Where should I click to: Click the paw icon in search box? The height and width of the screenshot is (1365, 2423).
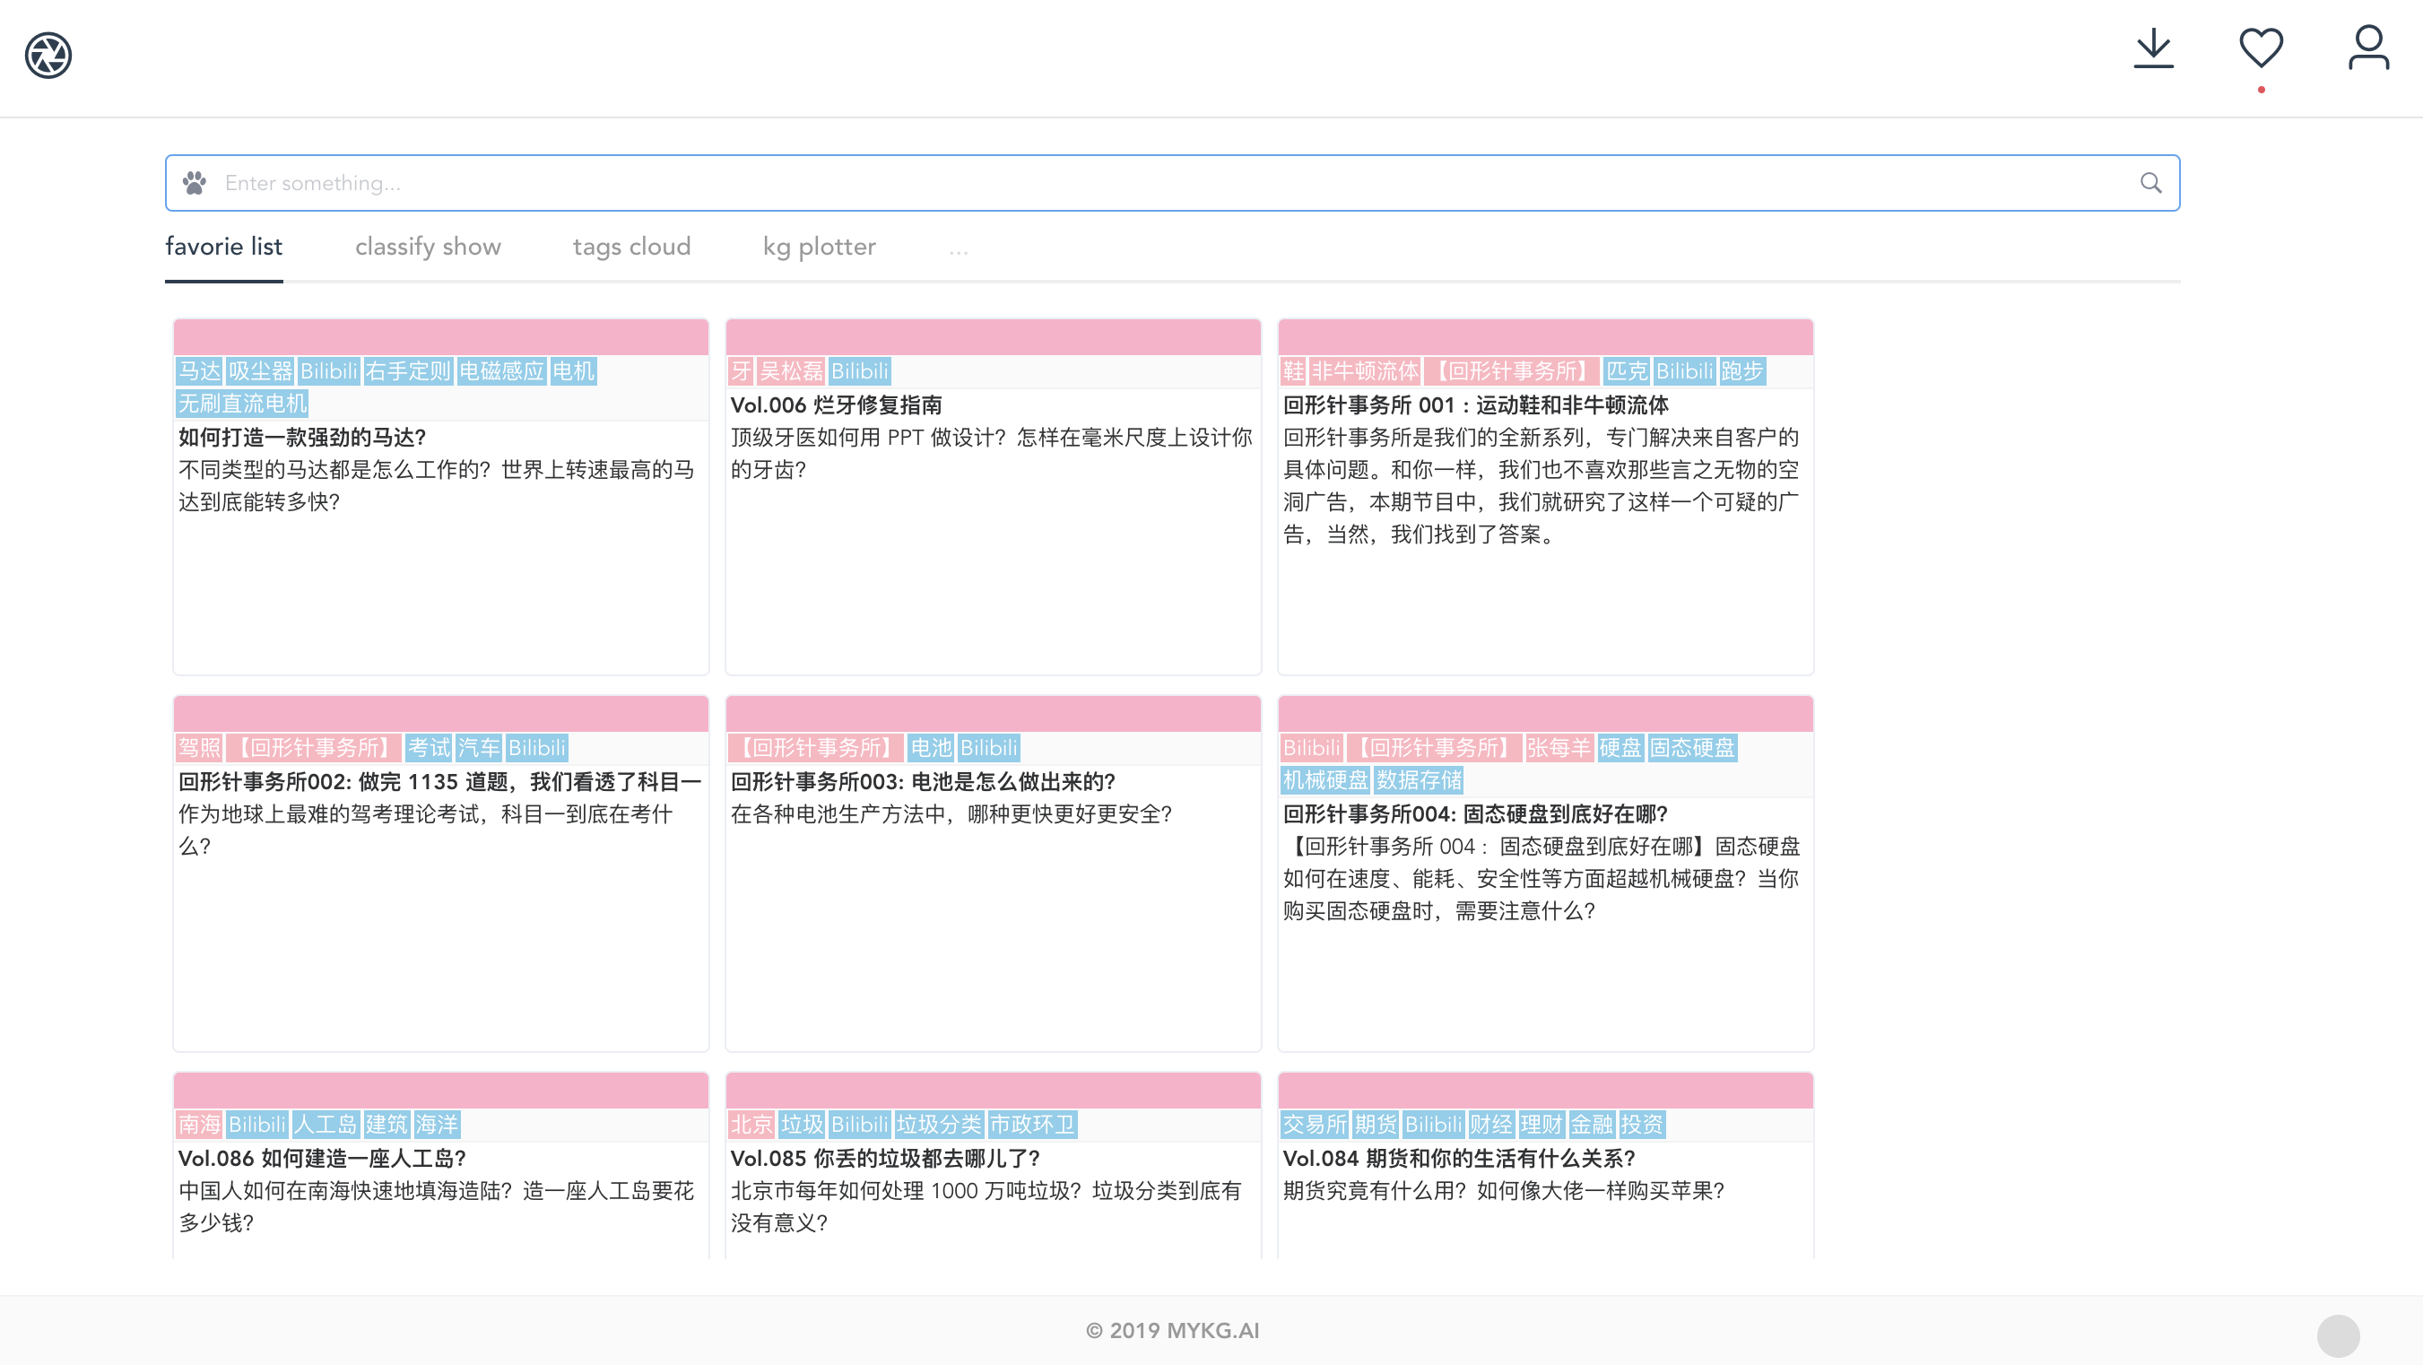tap(195, 184)
